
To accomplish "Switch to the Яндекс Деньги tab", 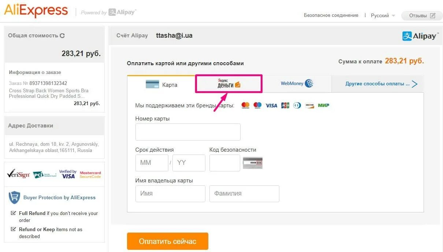I will tap(229, 84).
